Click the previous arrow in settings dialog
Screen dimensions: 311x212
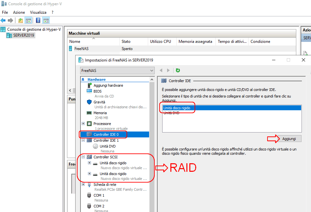pos(161,70)
